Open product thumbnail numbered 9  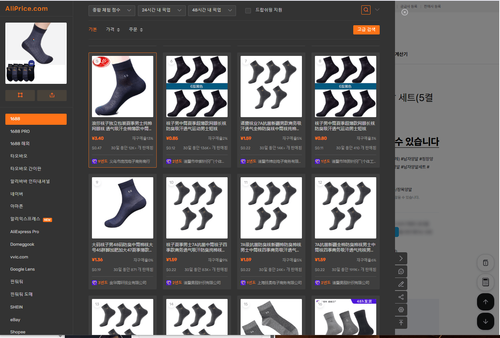pyautogui.click(x=123, y=208)
